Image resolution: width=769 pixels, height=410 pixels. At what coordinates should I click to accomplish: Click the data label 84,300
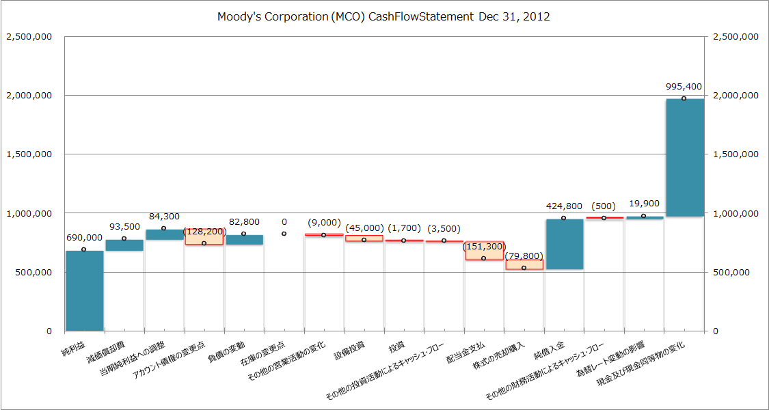(x=164, y=217)
